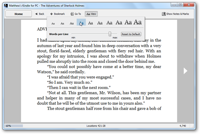Select the eighth Aa font size
The width and height of the screenshot is (200, 134).
119,22
